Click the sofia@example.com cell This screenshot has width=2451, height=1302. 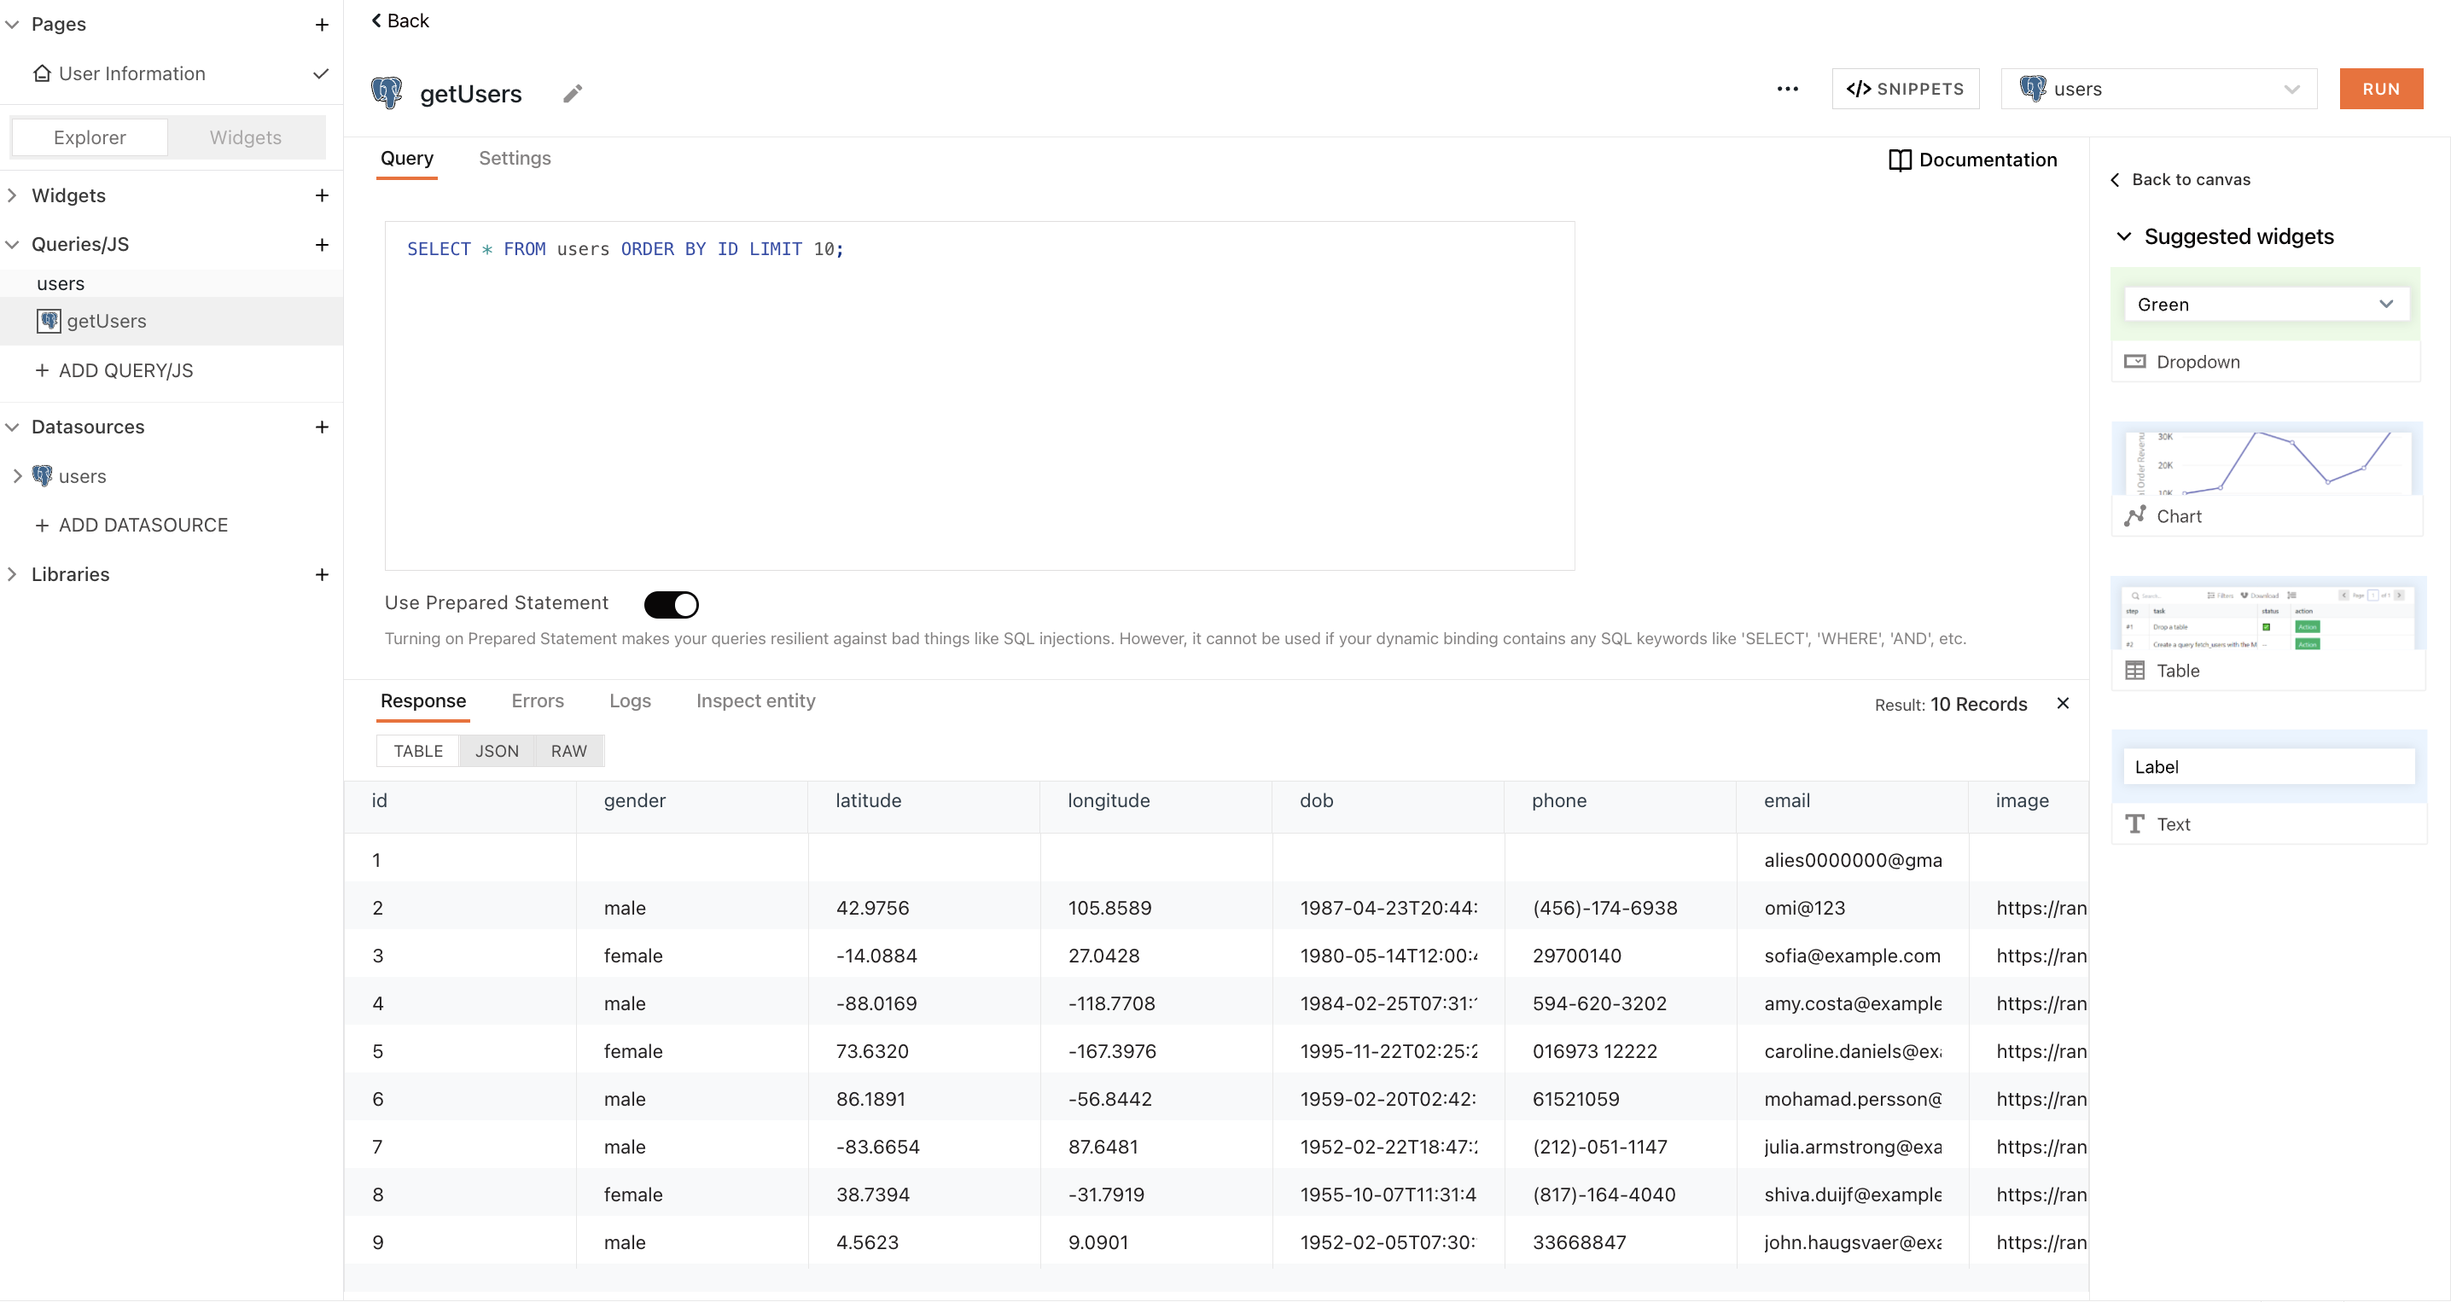(x=1852, y=956)
